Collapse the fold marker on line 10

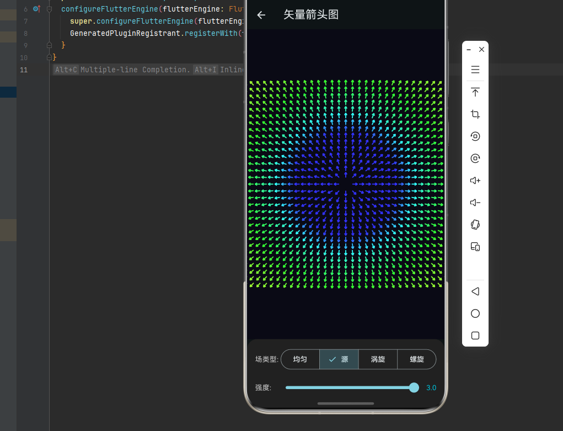50,57
